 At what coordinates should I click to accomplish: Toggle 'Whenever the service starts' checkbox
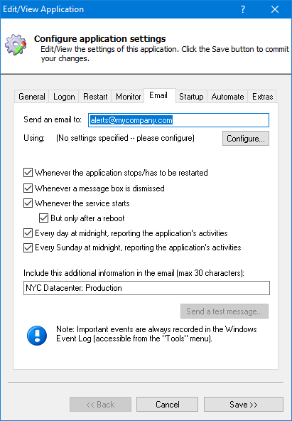click(28, 203)
